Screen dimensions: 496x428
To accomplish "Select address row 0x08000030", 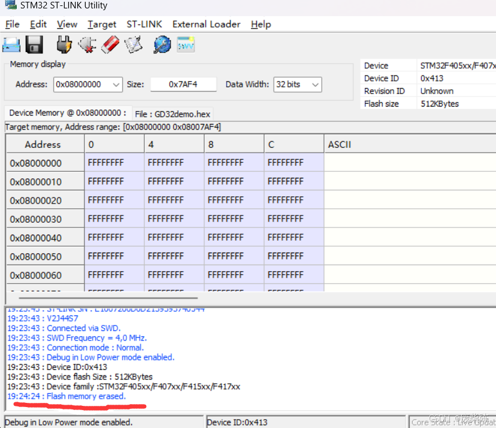I will (x=45, y=218).
